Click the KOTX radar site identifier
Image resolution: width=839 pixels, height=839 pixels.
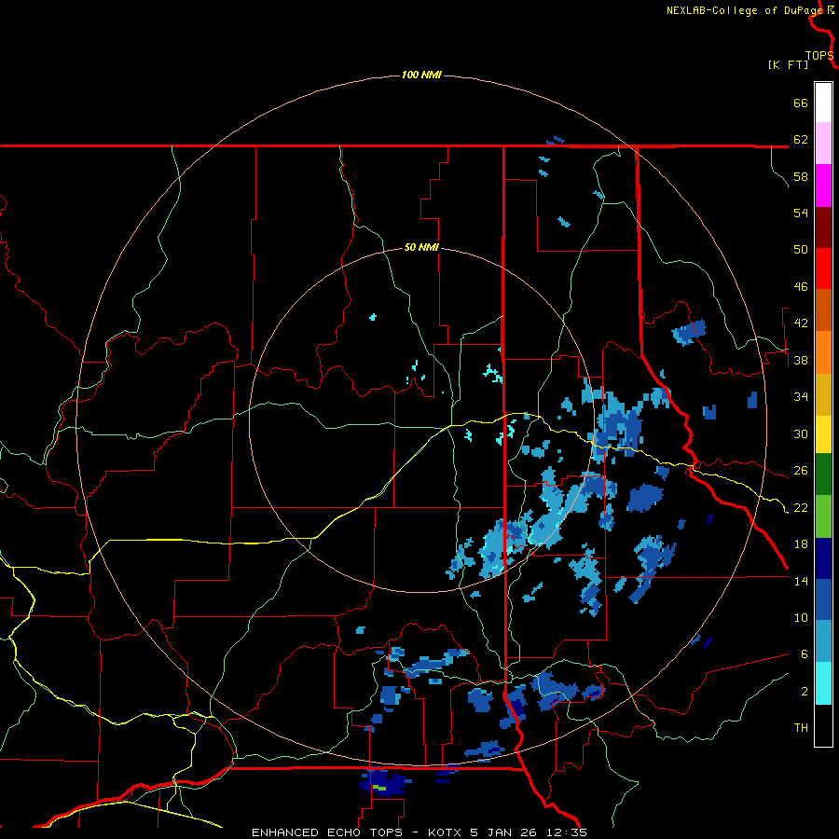447,832
